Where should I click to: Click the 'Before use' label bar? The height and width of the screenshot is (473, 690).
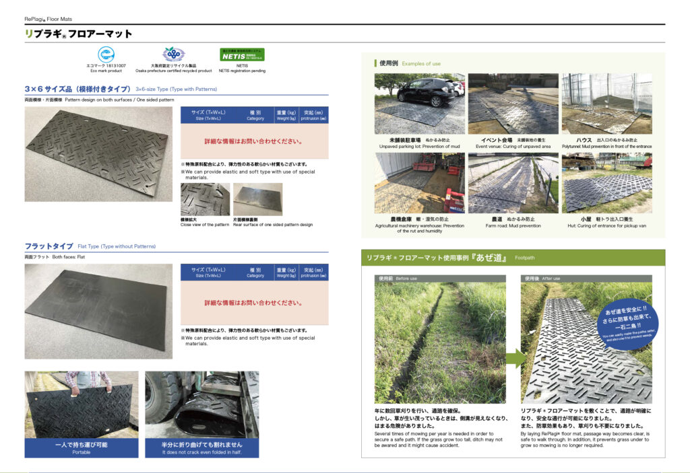tap(440, 279)
